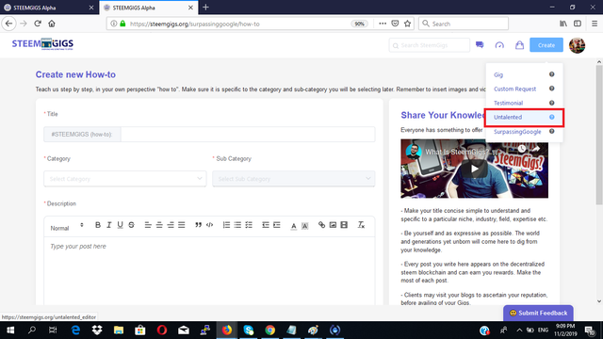
Task: Insert hyperlink in description
Action: [321, 225]
